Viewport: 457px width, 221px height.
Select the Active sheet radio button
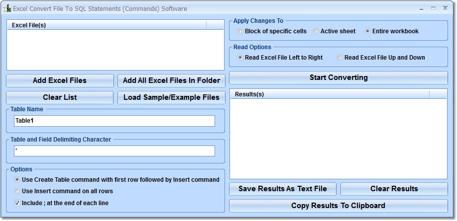tap(316, 31)
